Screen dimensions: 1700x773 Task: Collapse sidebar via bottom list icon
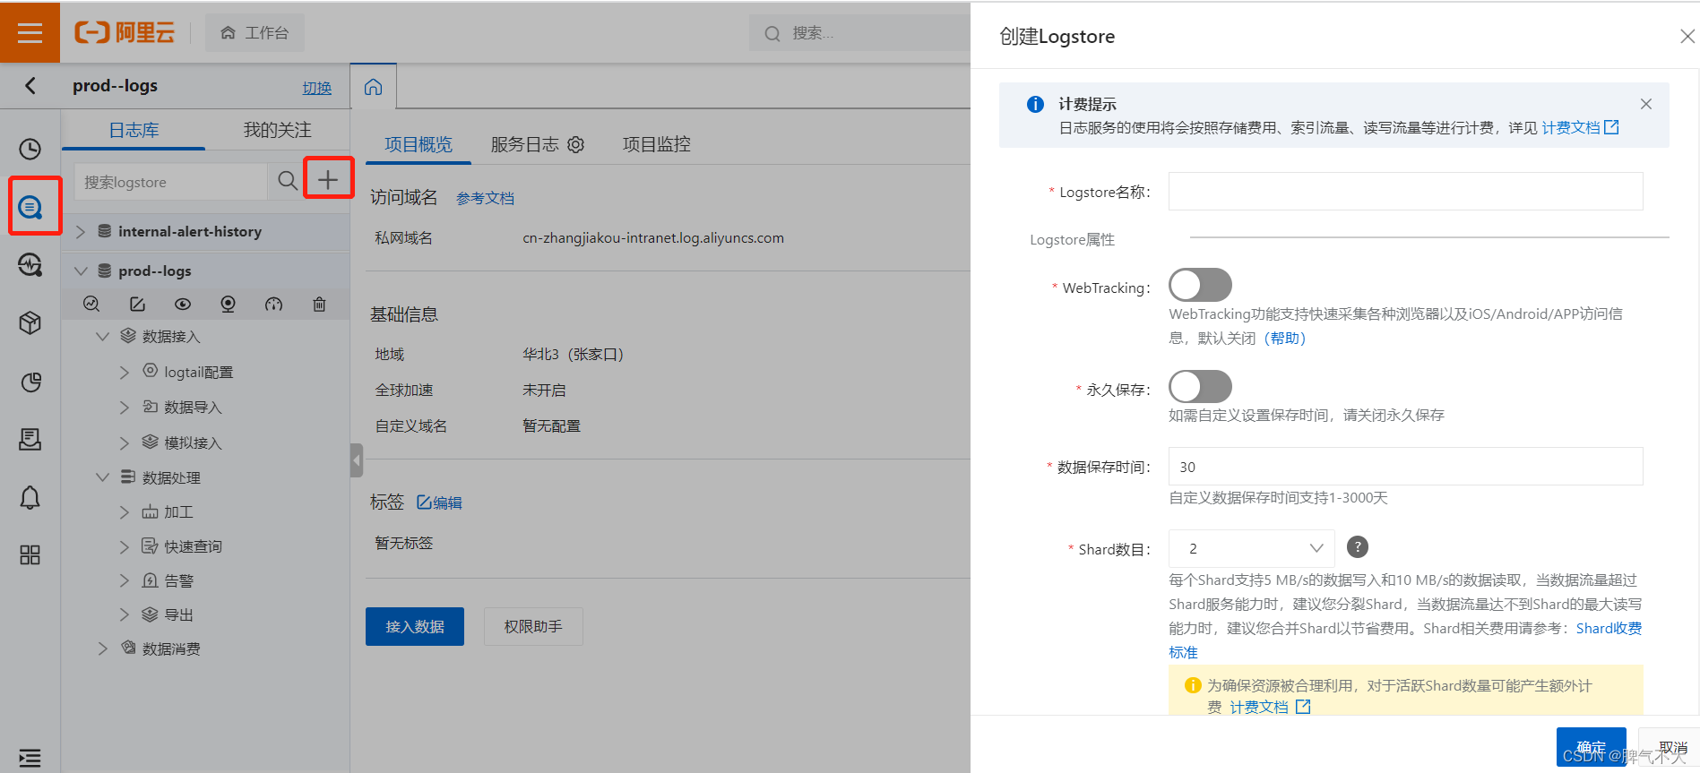tap(30, 758)
